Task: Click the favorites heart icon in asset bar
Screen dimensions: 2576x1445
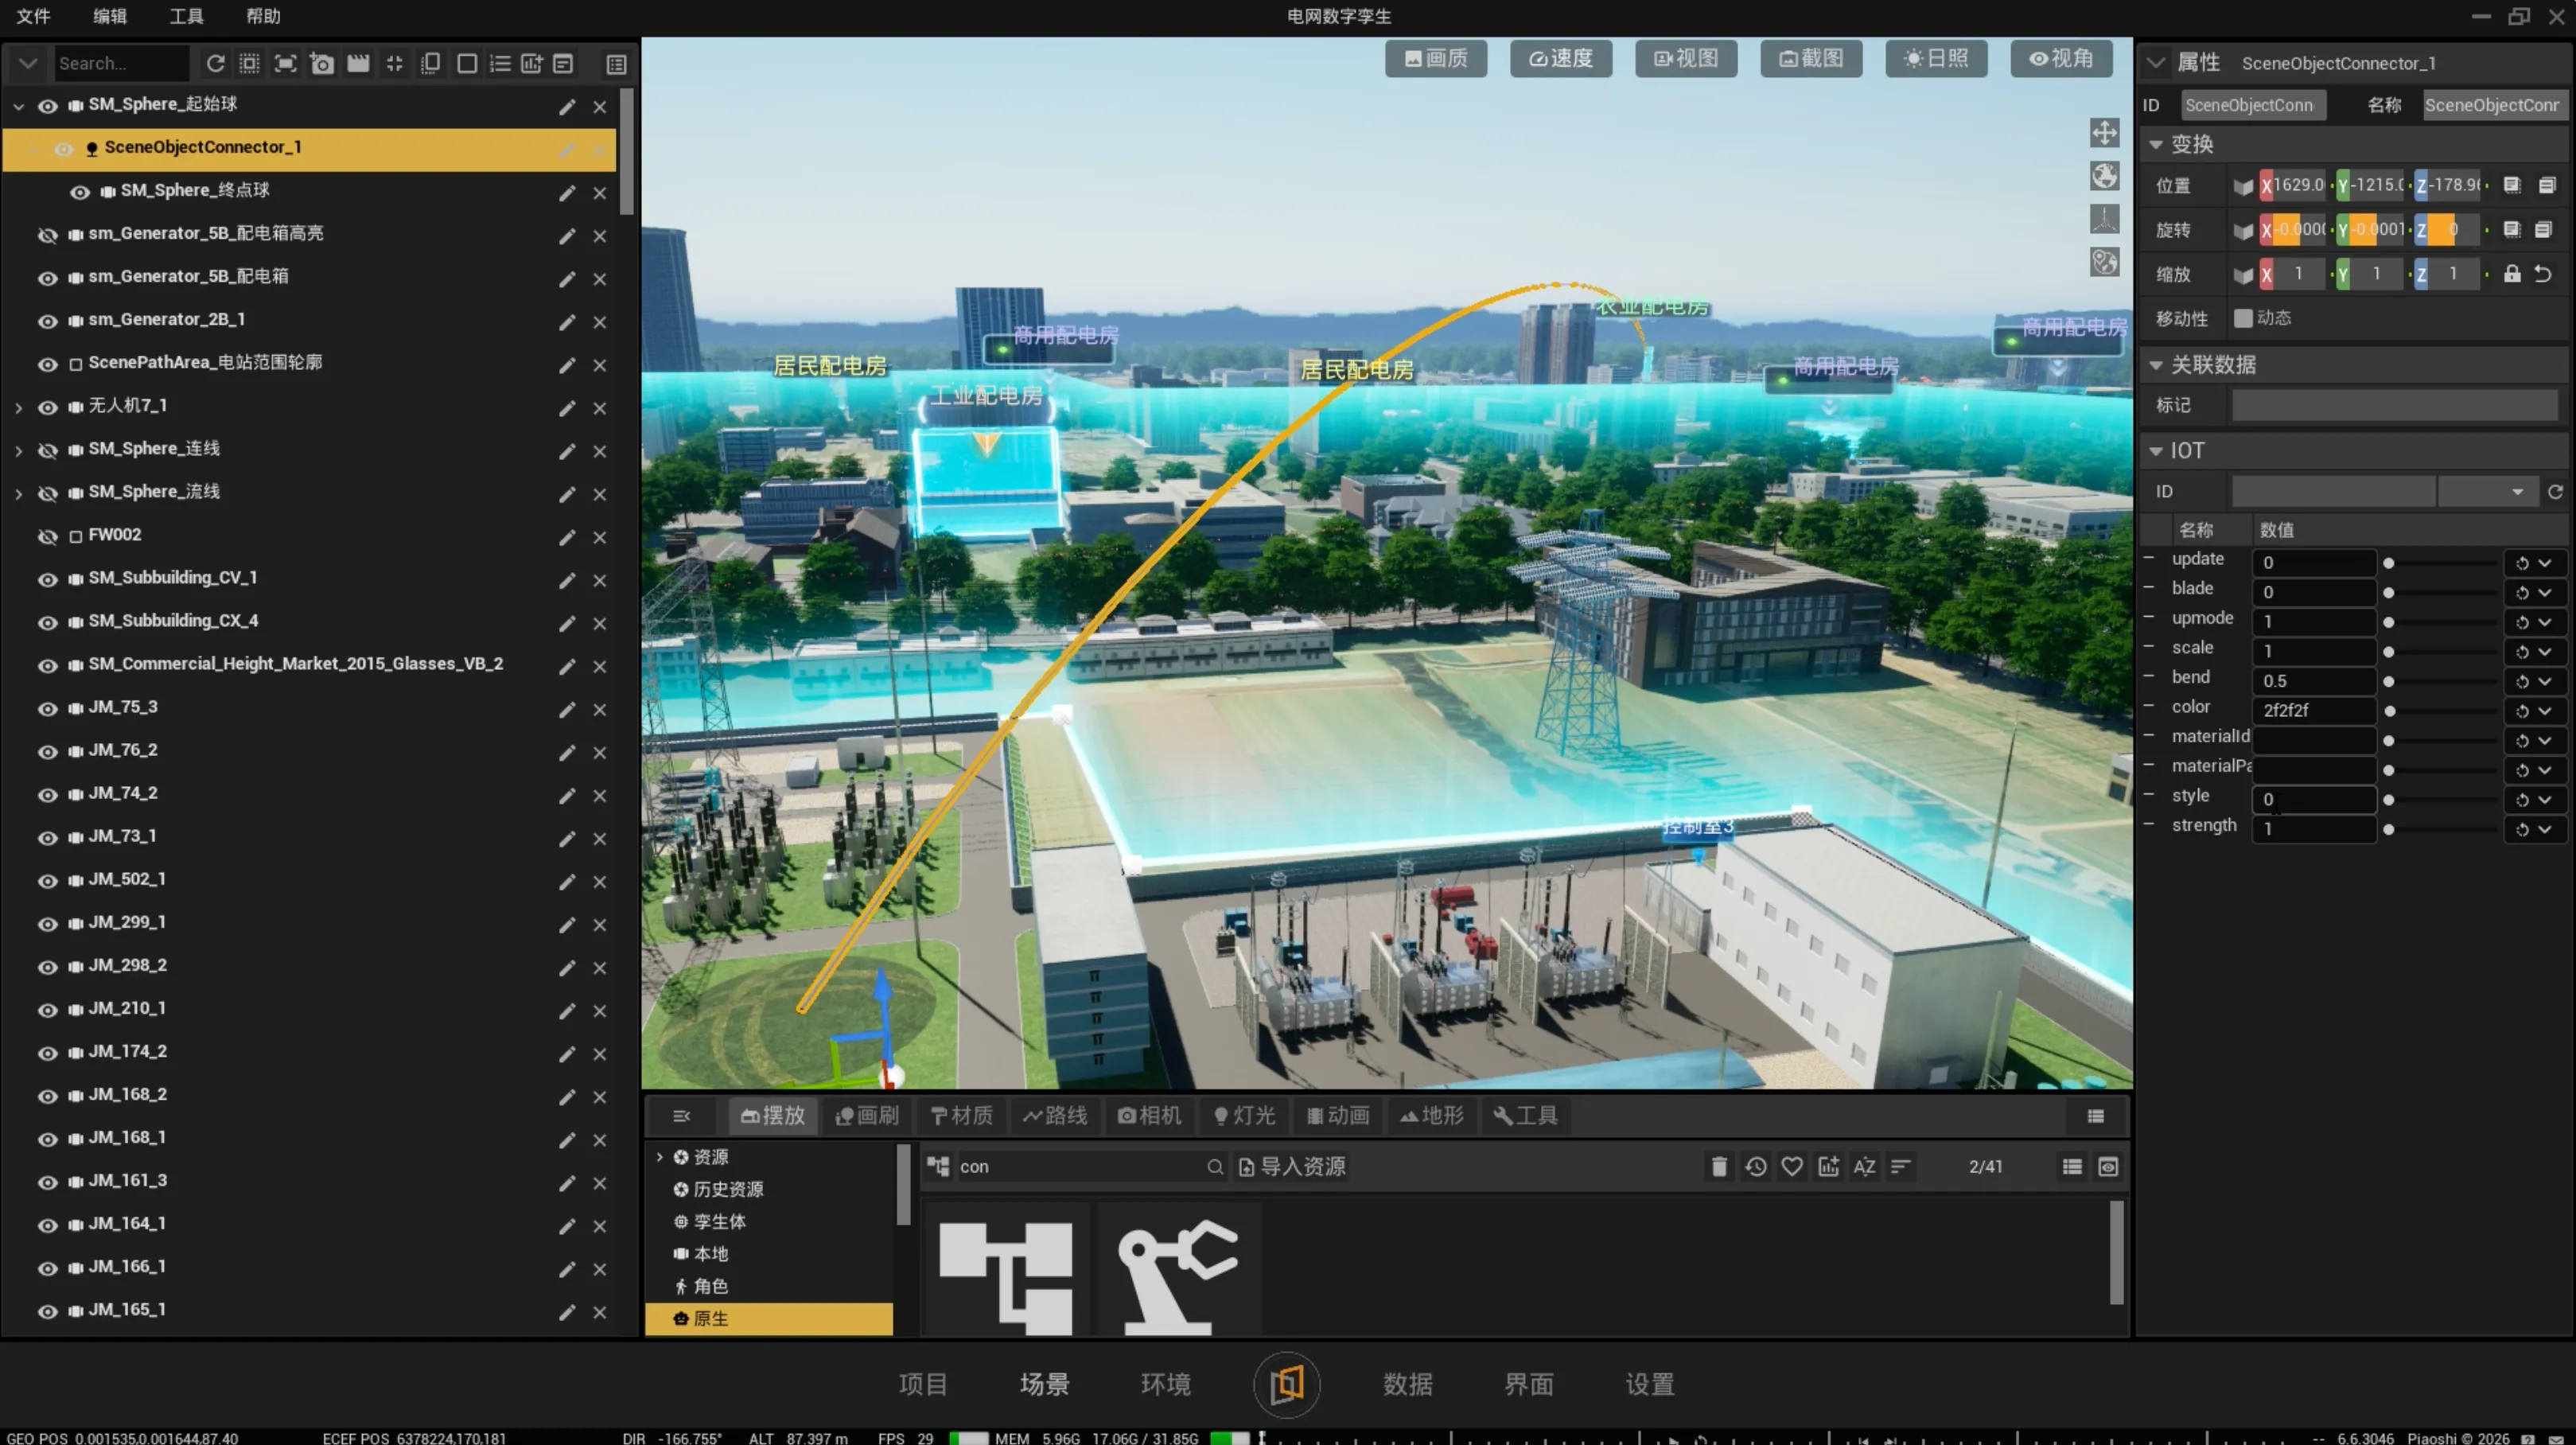Action: point(1792,1166)
